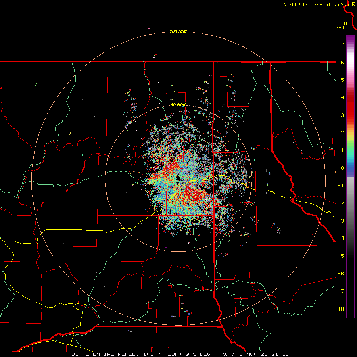The width and height of the screenshot is (357, 357).
Task: Click the 50 NMI range ring label
Action: [178, 105]
